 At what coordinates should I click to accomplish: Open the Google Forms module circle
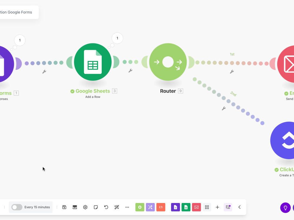(7, 64)
